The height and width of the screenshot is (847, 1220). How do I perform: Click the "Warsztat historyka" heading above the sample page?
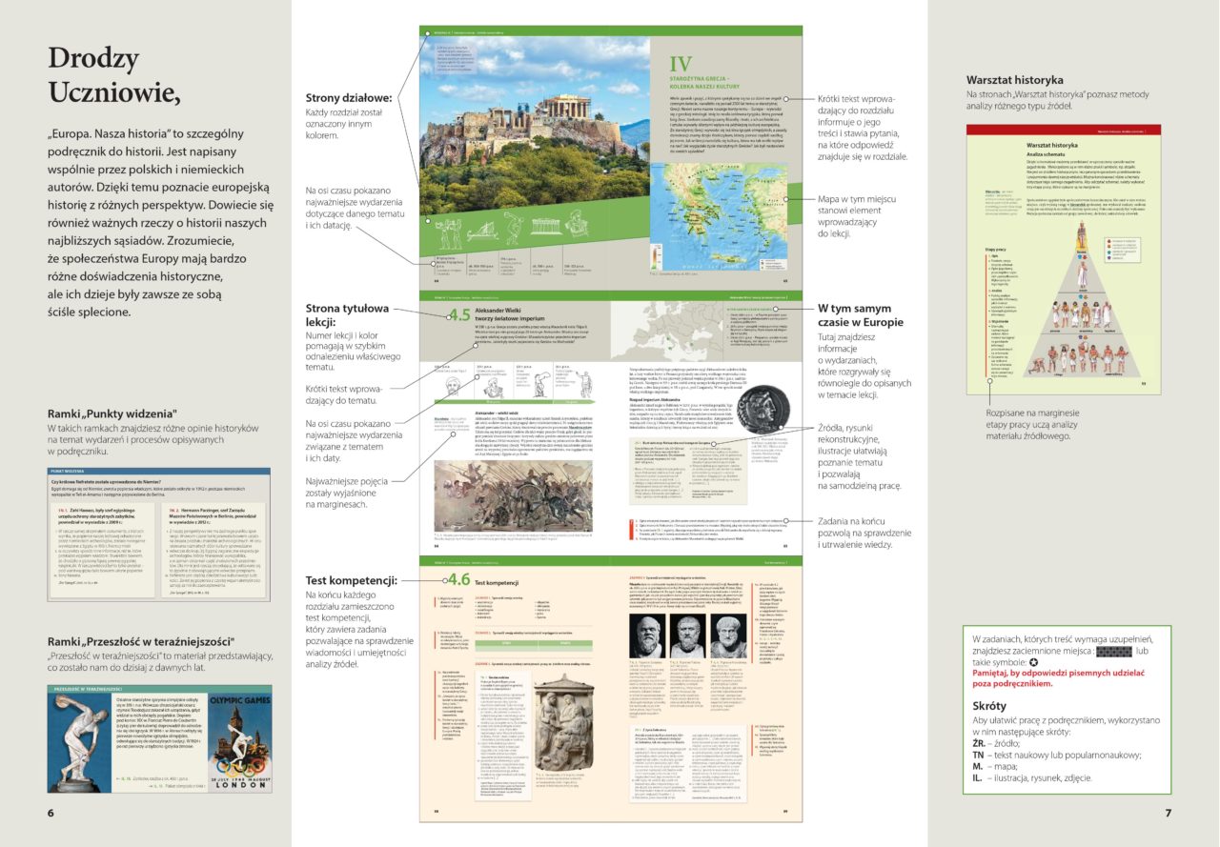click(x=1014, y=80)
